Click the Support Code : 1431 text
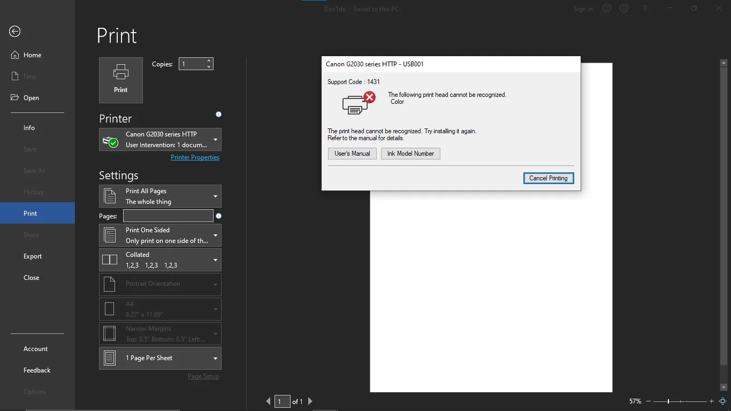This screenshot has width=731, height=411. click(x=354, y=82)
